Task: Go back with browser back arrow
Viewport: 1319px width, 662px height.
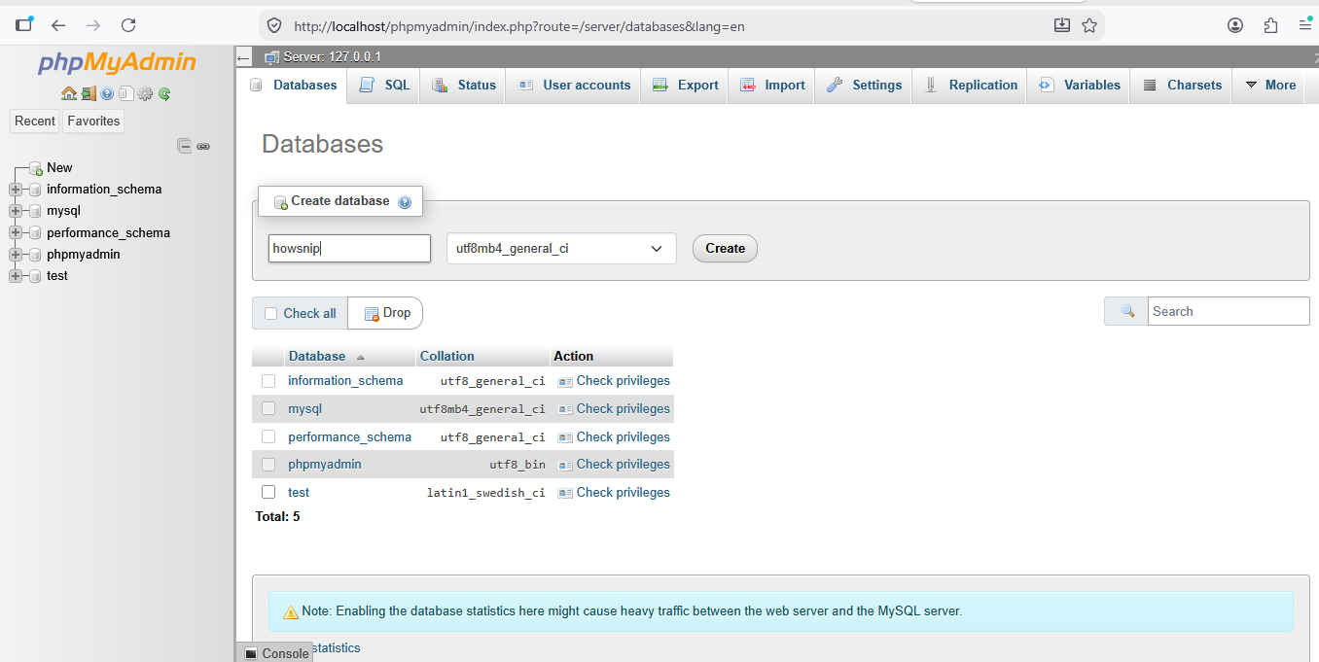Action: coord(58,25)
